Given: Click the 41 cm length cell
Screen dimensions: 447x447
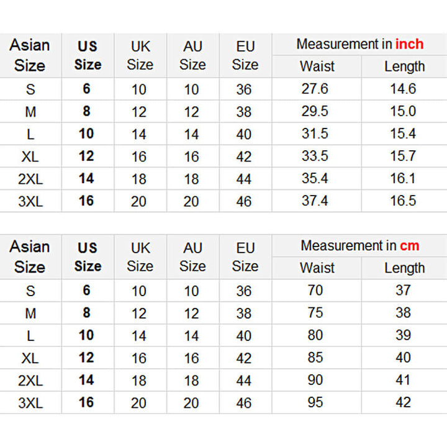Looking at the screenshot, I should [404, 380].
